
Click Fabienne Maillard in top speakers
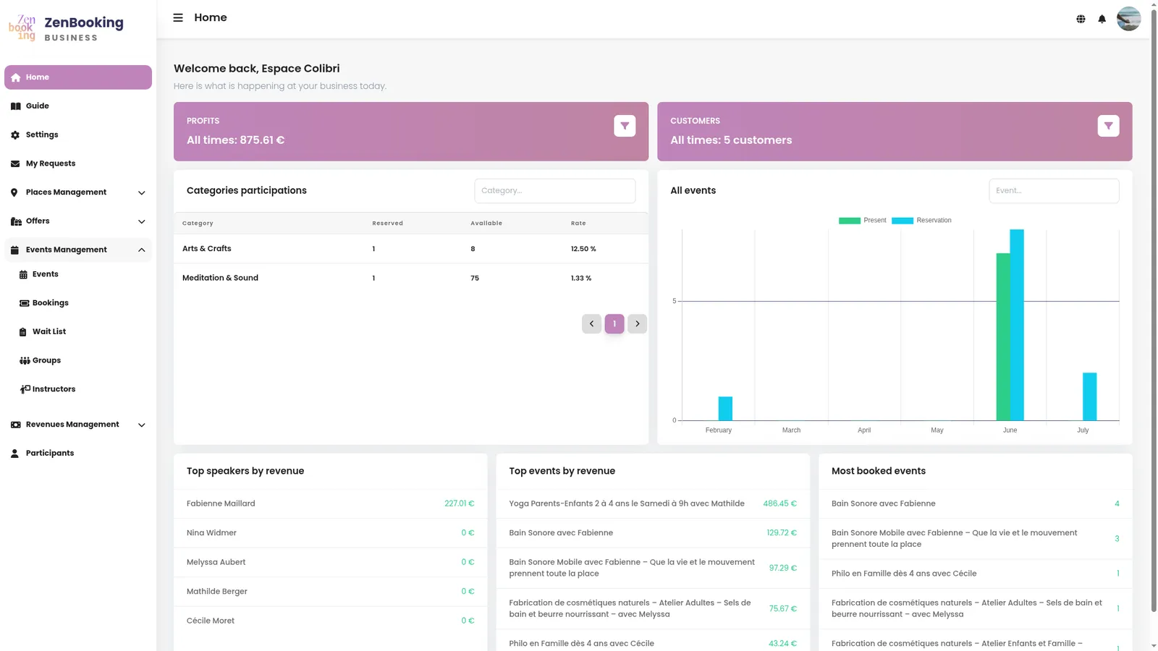[221, 504]
